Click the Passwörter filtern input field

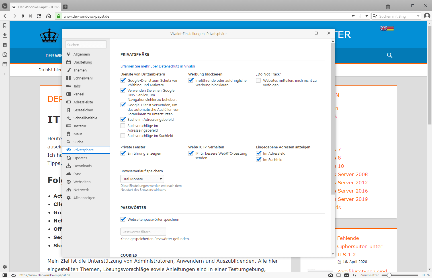[x=143, y=232]
